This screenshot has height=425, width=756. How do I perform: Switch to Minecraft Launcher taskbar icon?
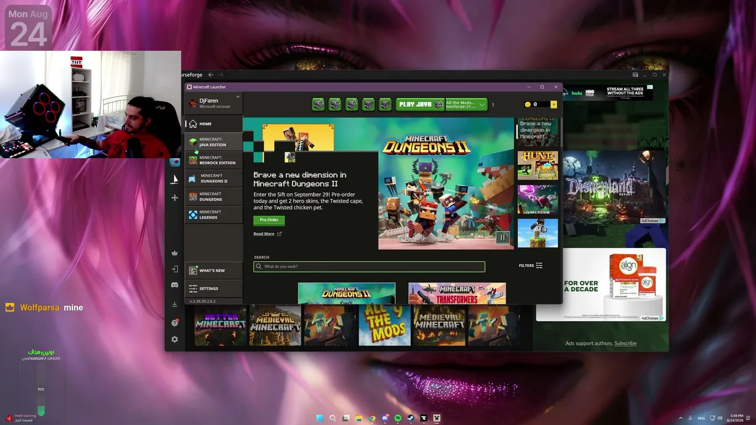click(437, 418)
